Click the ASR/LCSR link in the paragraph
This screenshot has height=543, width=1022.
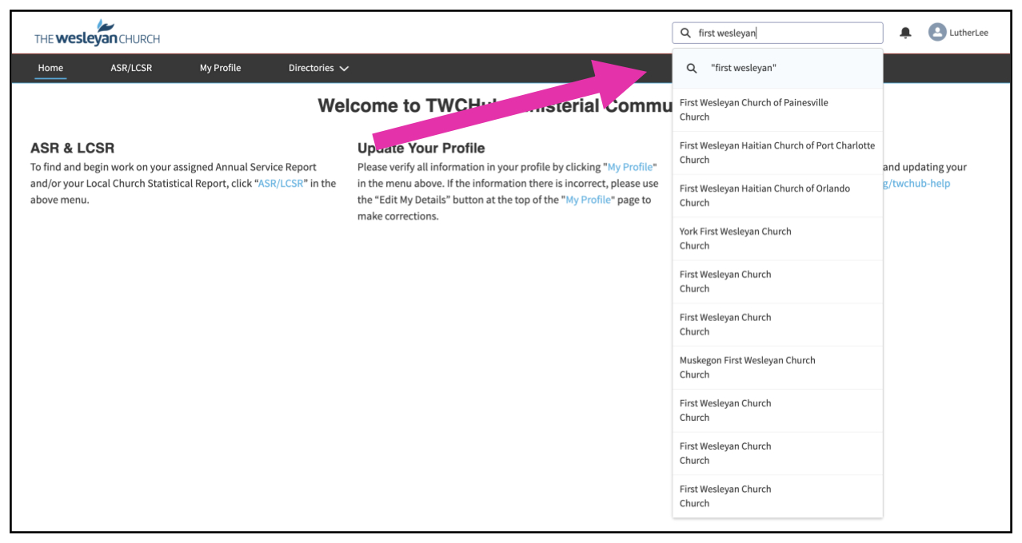coord(280,183)
